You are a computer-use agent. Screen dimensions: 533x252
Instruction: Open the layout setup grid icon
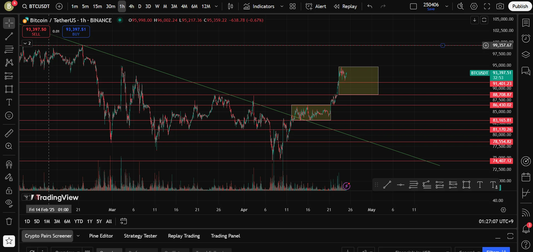click(x=292, y=6)
